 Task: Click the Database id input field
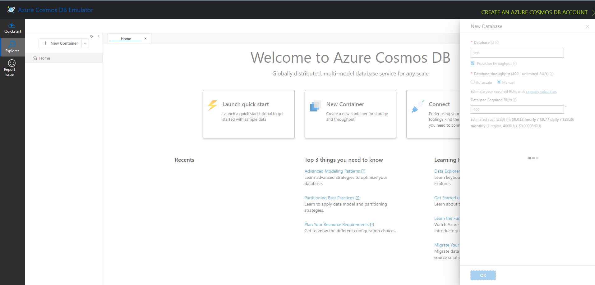click(517, 53)
